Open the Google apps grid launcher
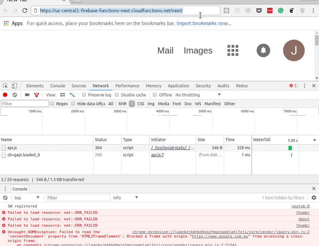Screen dimensions: 319x246 coord(233,50)
